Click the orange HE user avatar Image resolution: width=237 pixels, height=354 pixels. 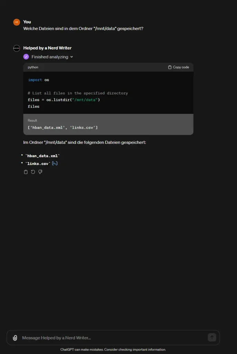[17, 22]
